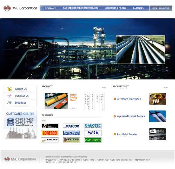Select the MESA partner logo

pos(93,133)
